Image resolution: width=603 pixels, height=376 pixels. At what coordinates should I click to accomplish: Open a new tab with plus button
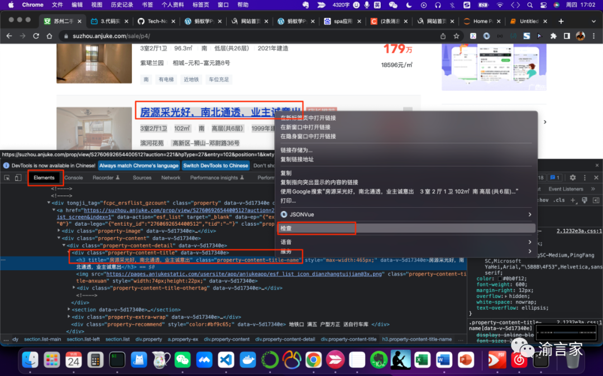point(561,21)
